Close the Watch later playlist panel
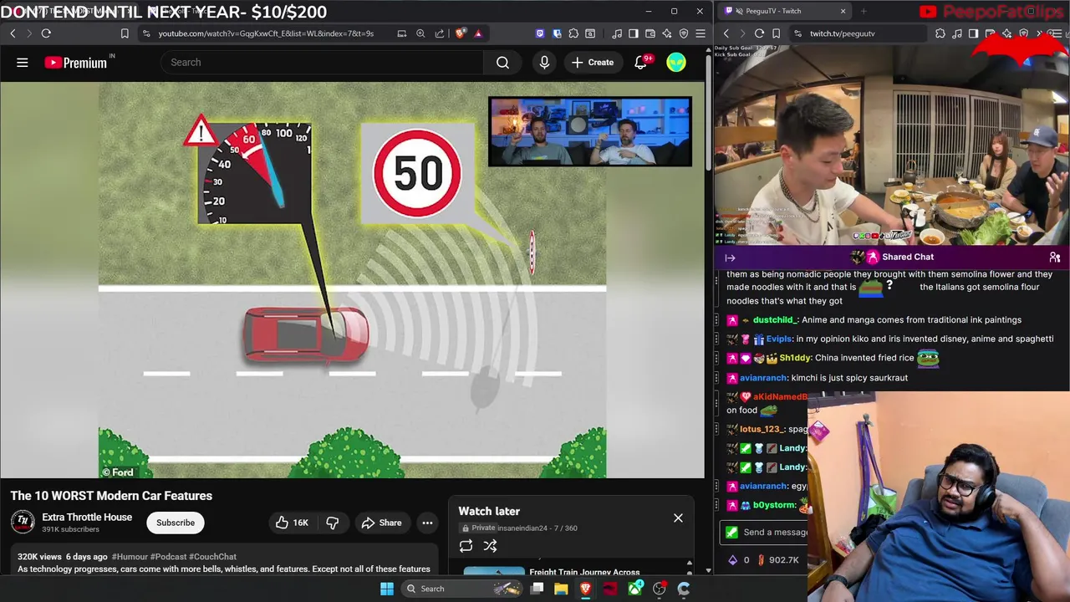 (678, 518)
